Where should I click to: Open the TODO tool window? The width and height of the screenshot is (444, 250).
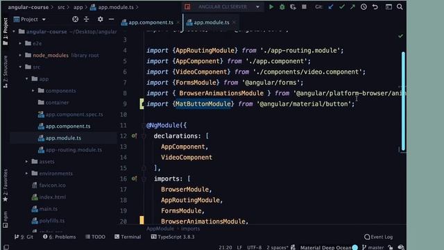96,237
